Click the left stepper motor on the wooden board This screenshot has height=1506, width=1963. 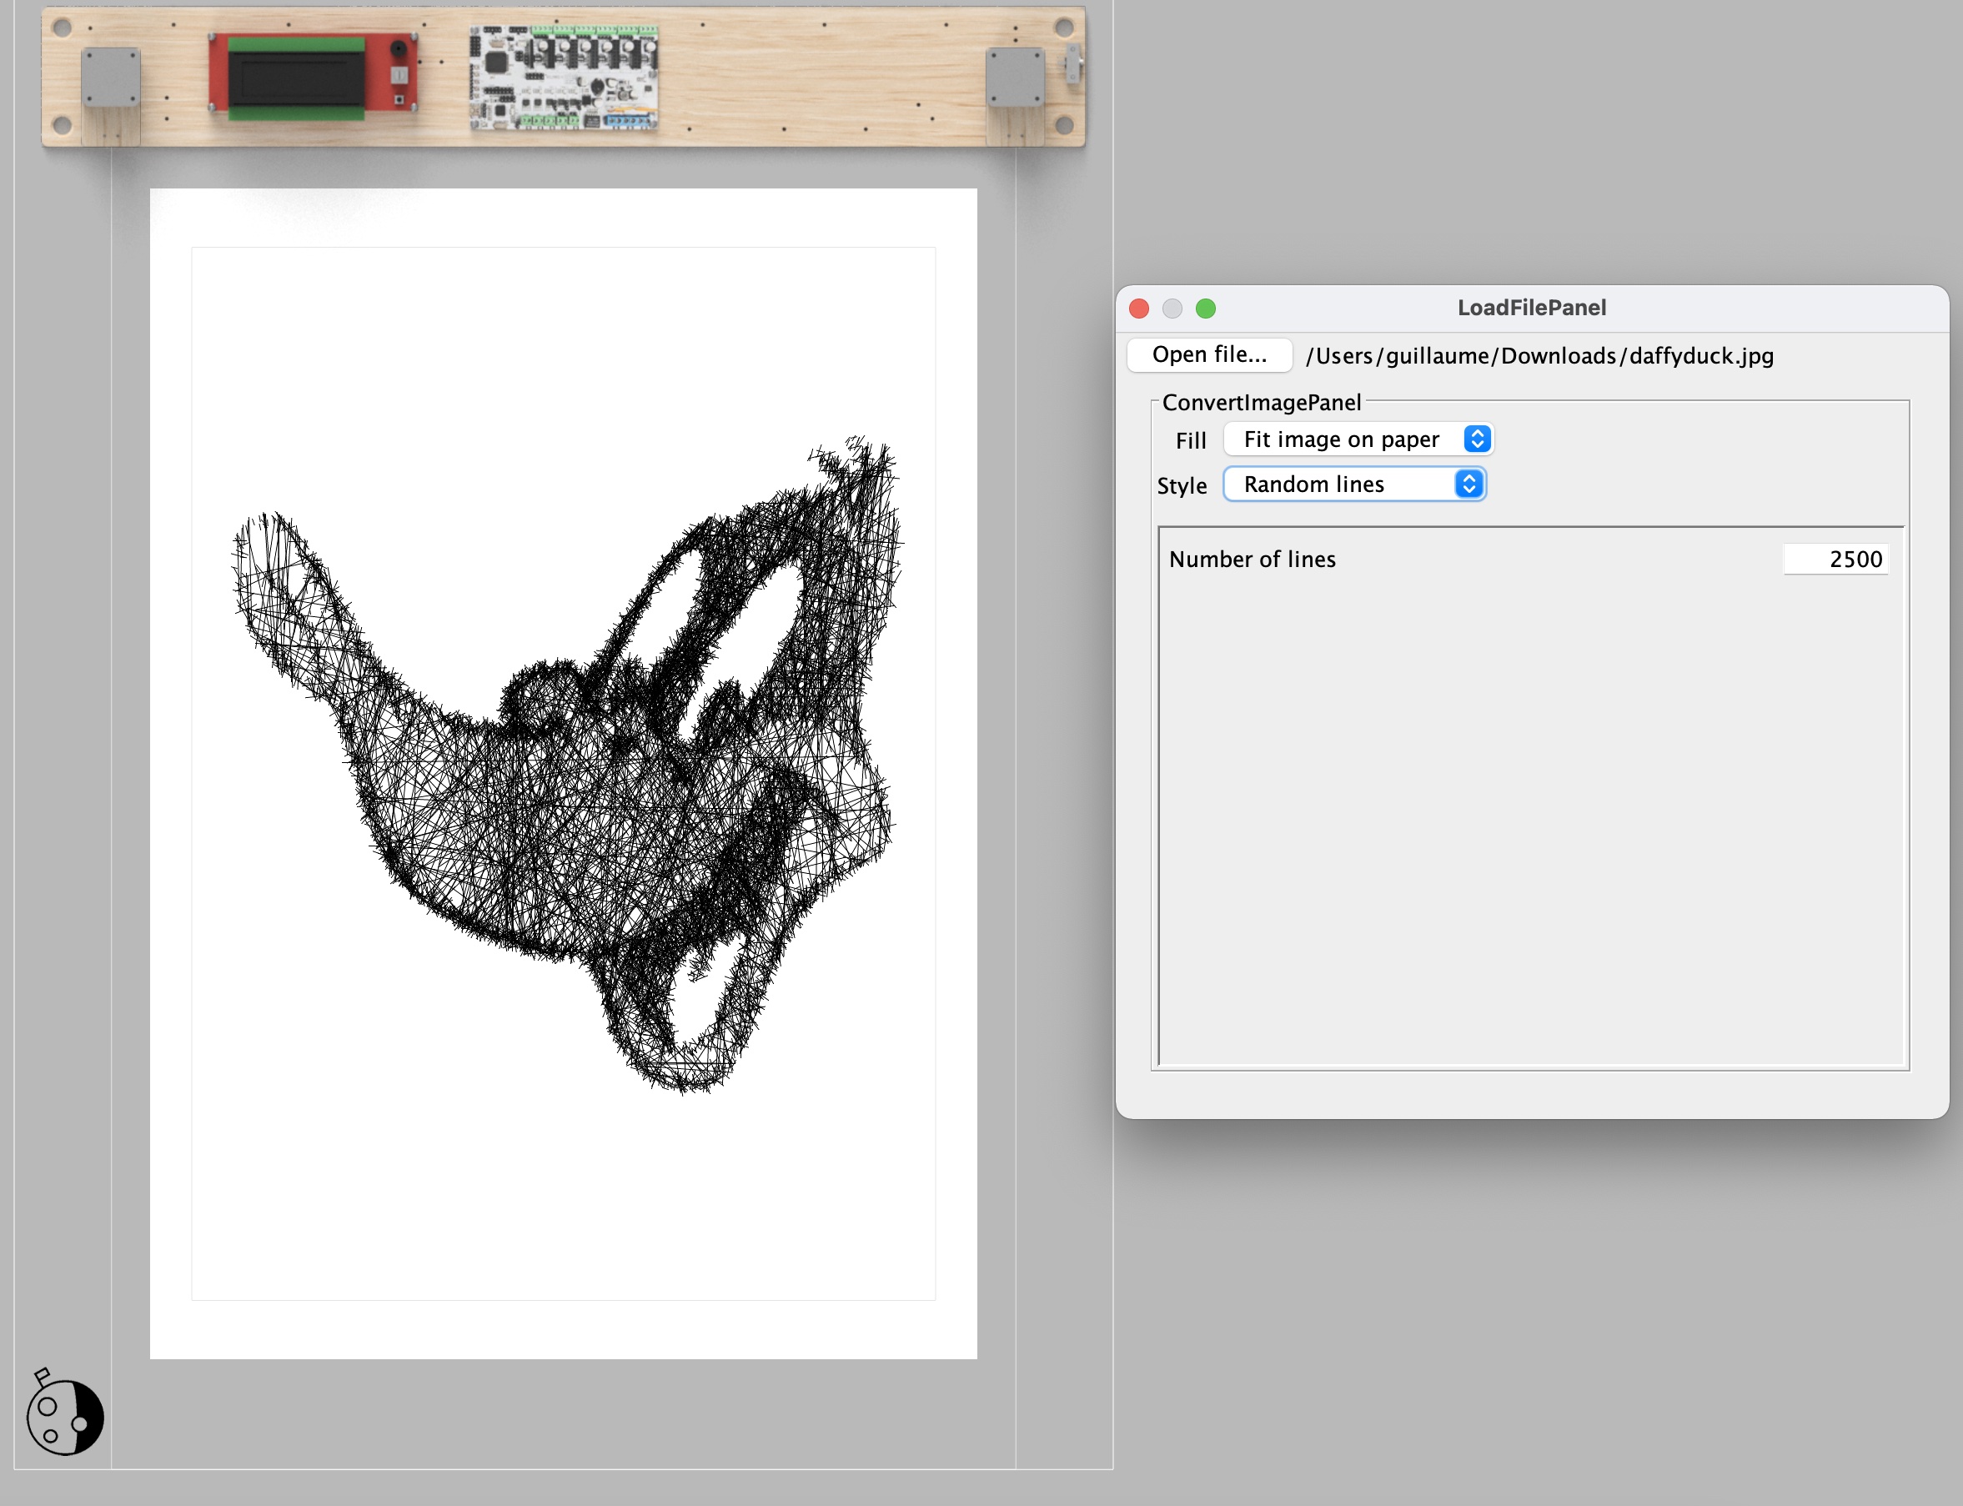pyautogui.click(x=110, y=78)
